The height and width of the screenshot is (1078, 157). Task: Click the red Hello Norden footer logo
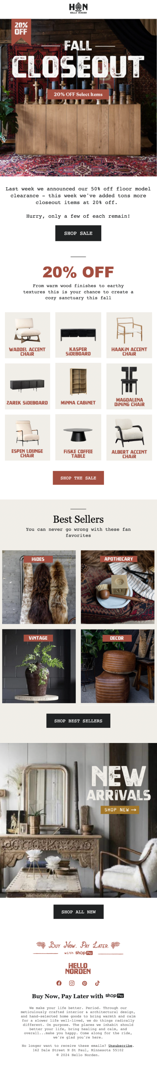tap(78, 968)
